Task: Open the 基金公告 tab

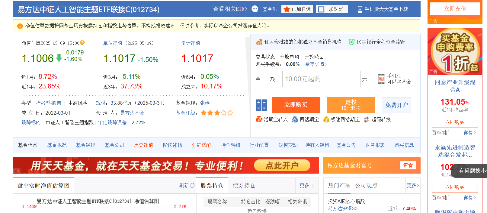Action: point(346,145)
